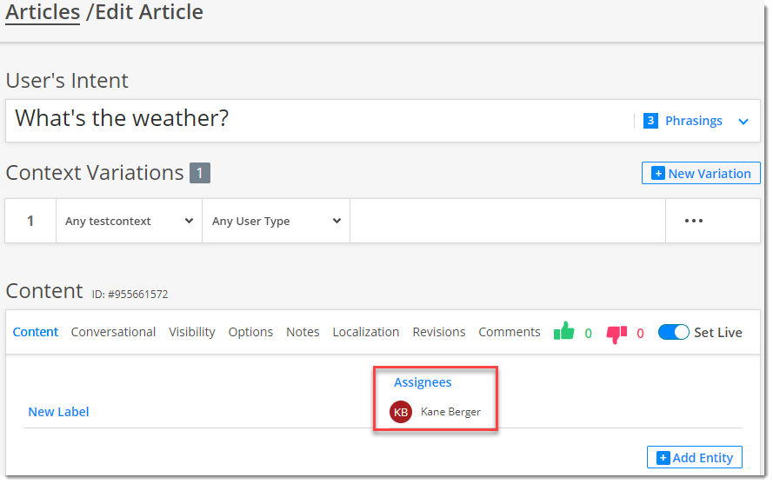Click the New Variation button
The height and width of the screenshot is (484, 773).
701,173
